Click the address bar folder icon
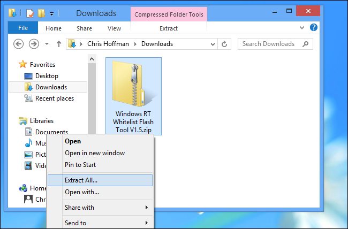The height and width of the screenshot is (229, 348). 72,44
